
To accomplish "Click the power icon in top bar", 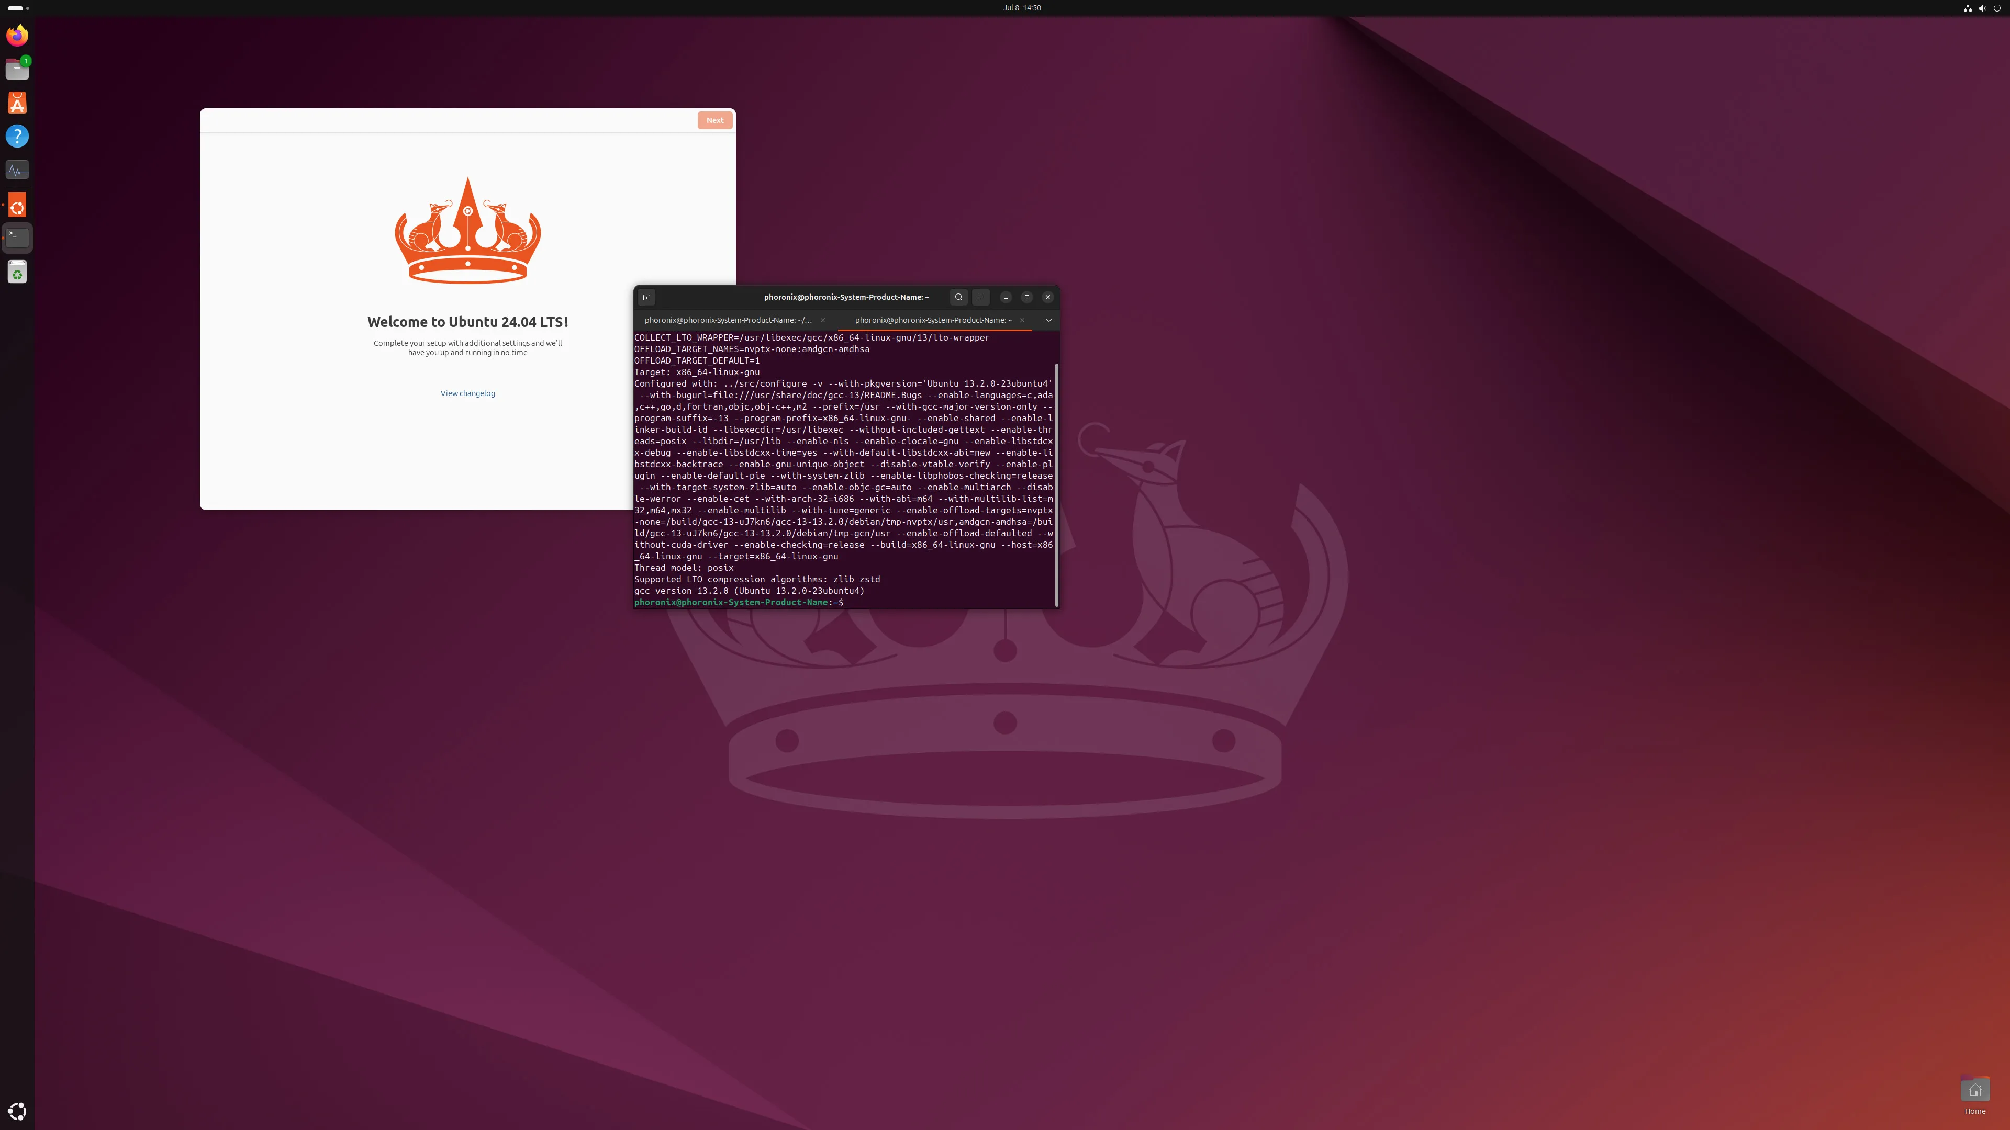I will pos(1997,8).
